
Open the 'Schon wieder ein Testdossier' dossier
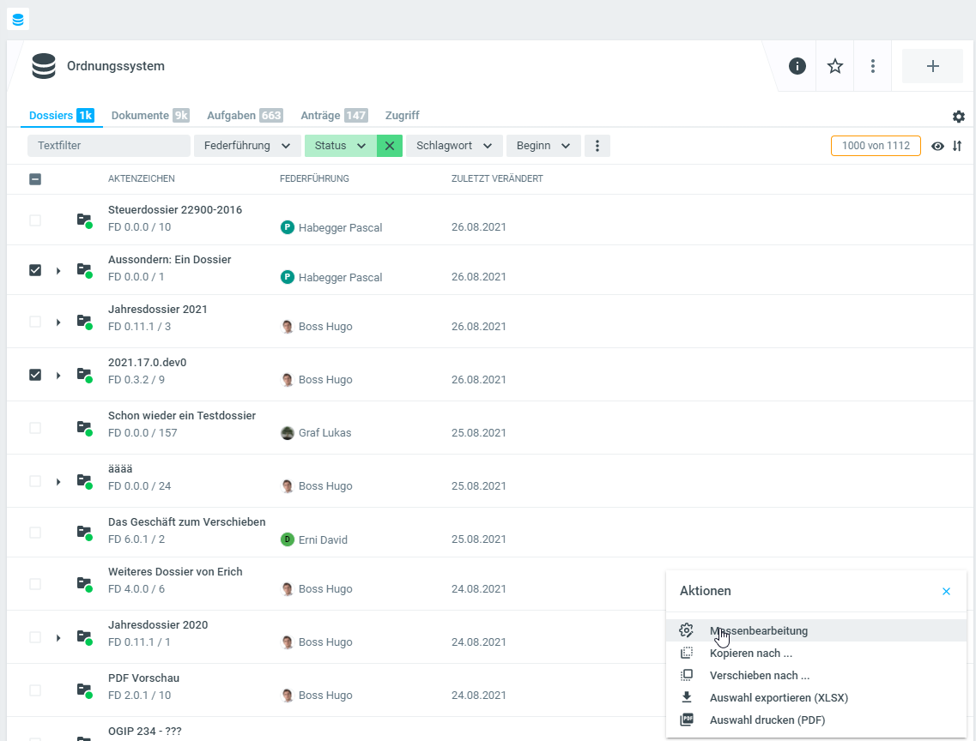click(x=182, y=416)
